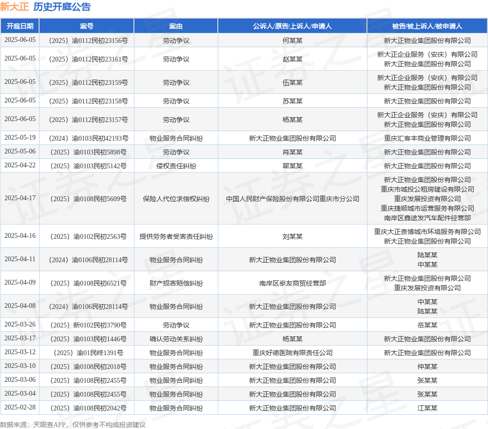Click the 历史开庭公告 heading

click(62, 7)
